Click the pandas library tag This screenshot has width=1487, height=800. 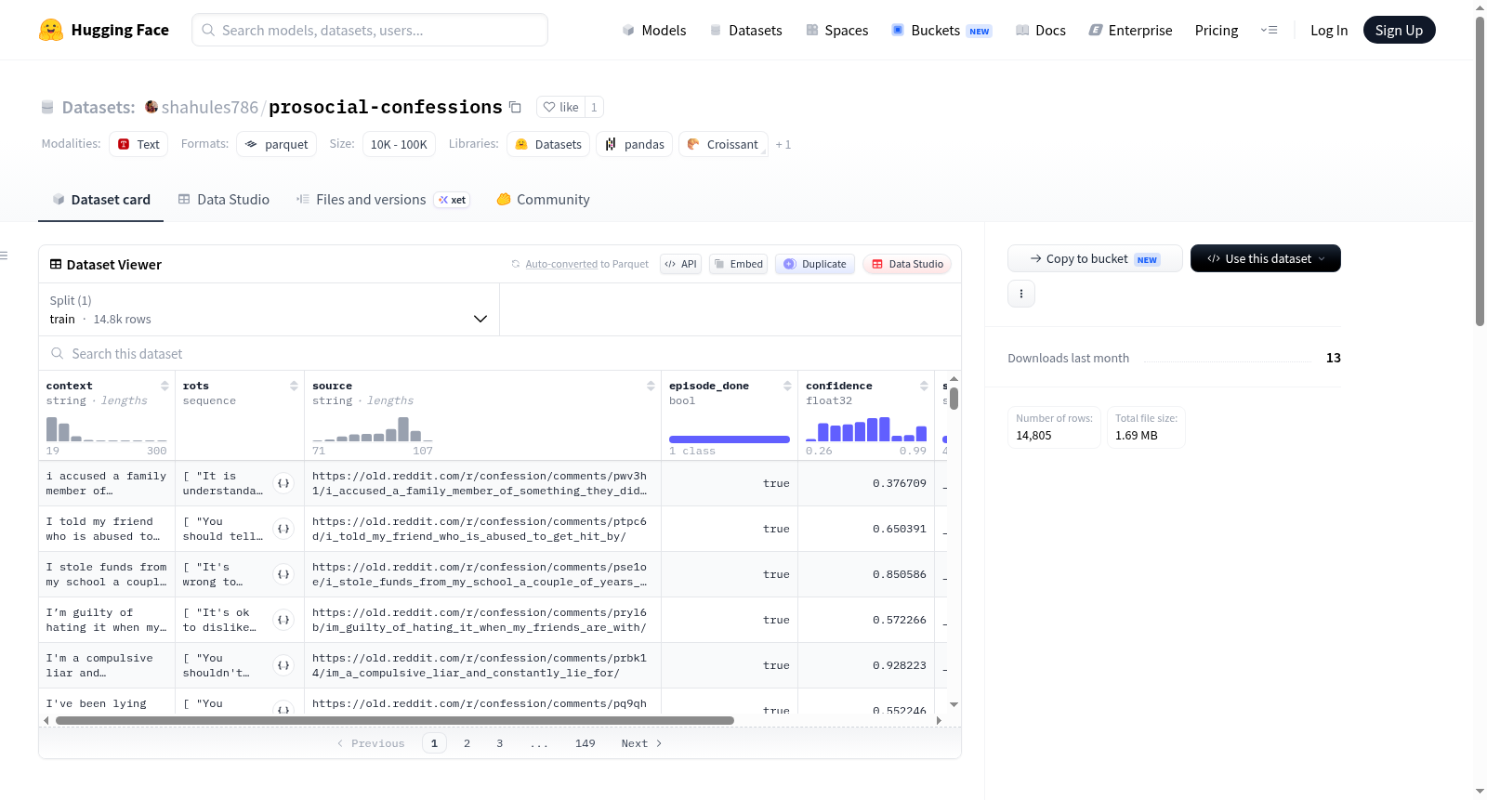(635, 144)
